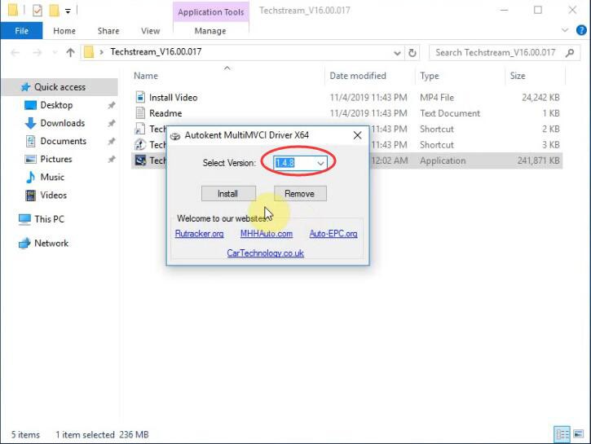Open Desktop in the navigation pane
Screen dimensions: 591x444
pyautogui.click(x=56, y=105)
